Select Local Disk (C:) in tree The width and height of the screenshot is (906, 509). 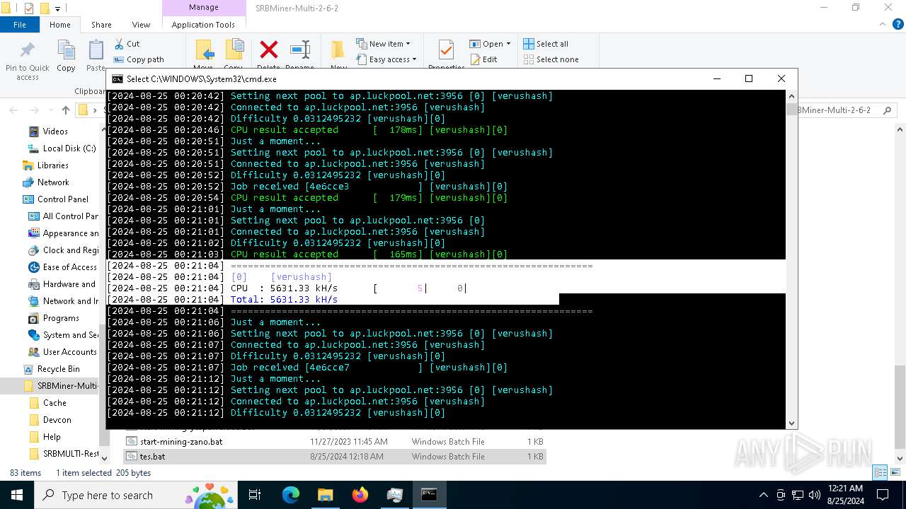tap(69, 148)
